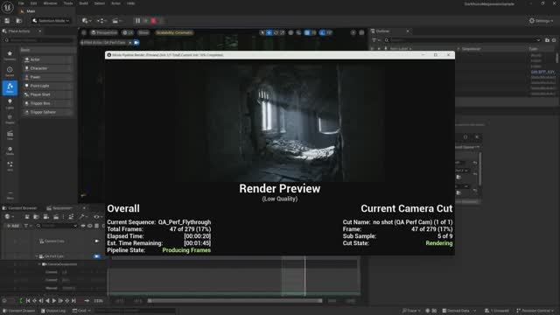Image resolution: width=560 pixels, height=315 pixels.
Task: Open Sequencer actions wrench icon
Action: [82, 216]
